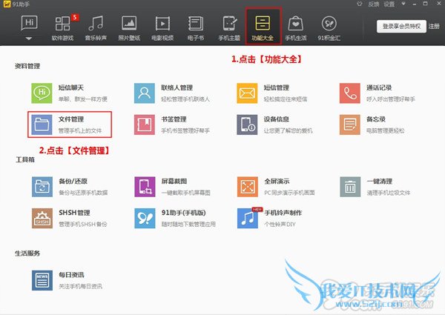Click the 短信管理 title text

(x=277, y=87)
